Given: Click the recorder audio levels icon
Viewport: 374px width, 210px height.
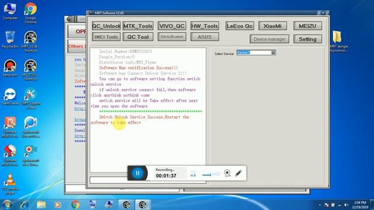Looking at the screenshot, I should click(193, 174).
